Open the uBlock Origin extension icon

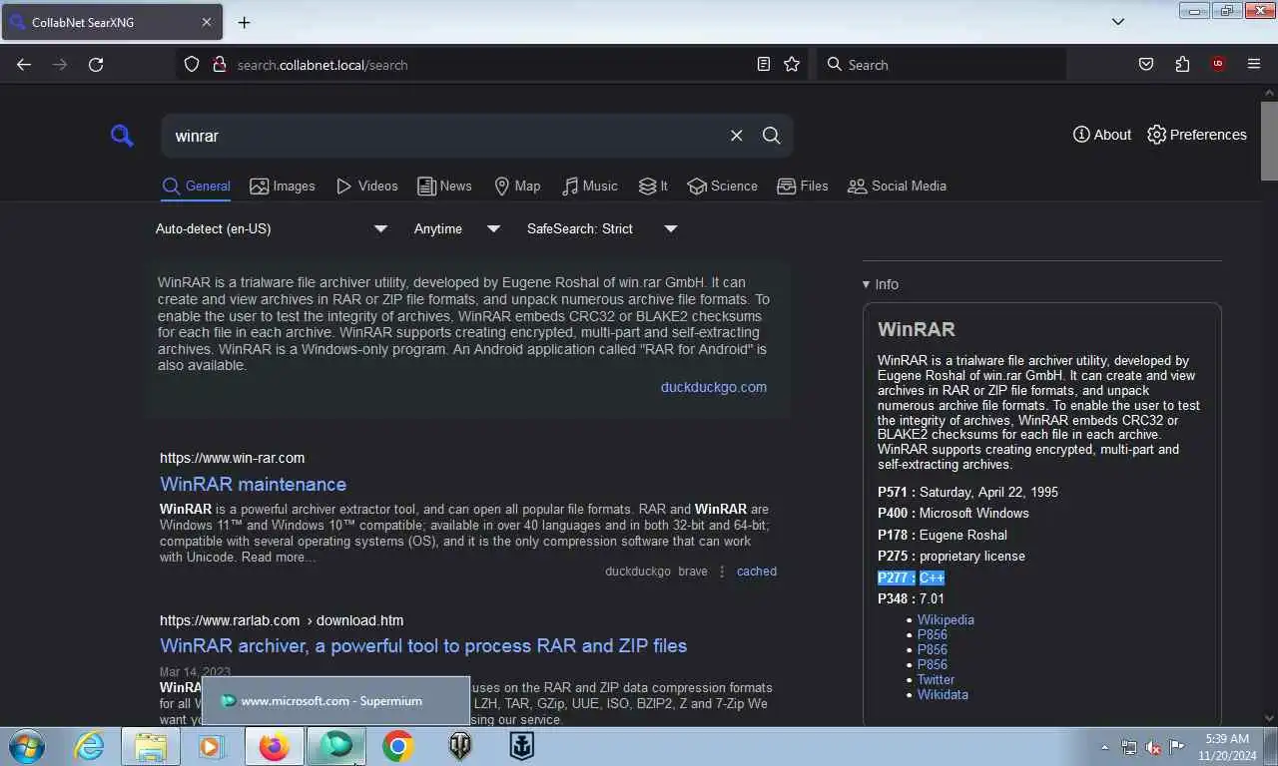(x=1217, y=64)
